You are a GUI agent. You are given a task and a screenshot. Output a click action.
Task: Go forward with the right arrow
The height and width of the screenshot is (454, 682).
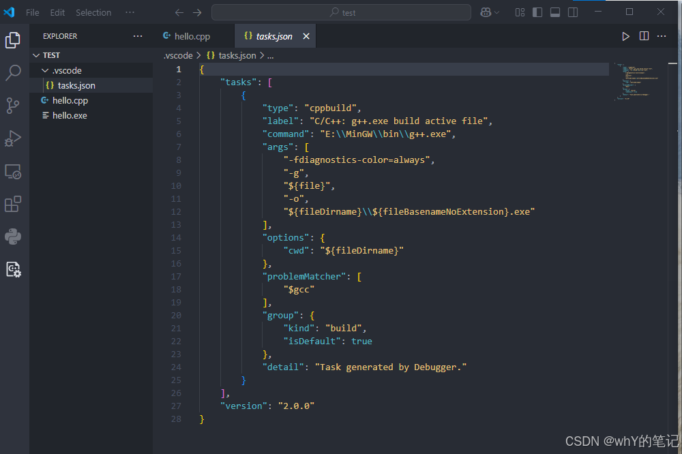tap(197, 12)
